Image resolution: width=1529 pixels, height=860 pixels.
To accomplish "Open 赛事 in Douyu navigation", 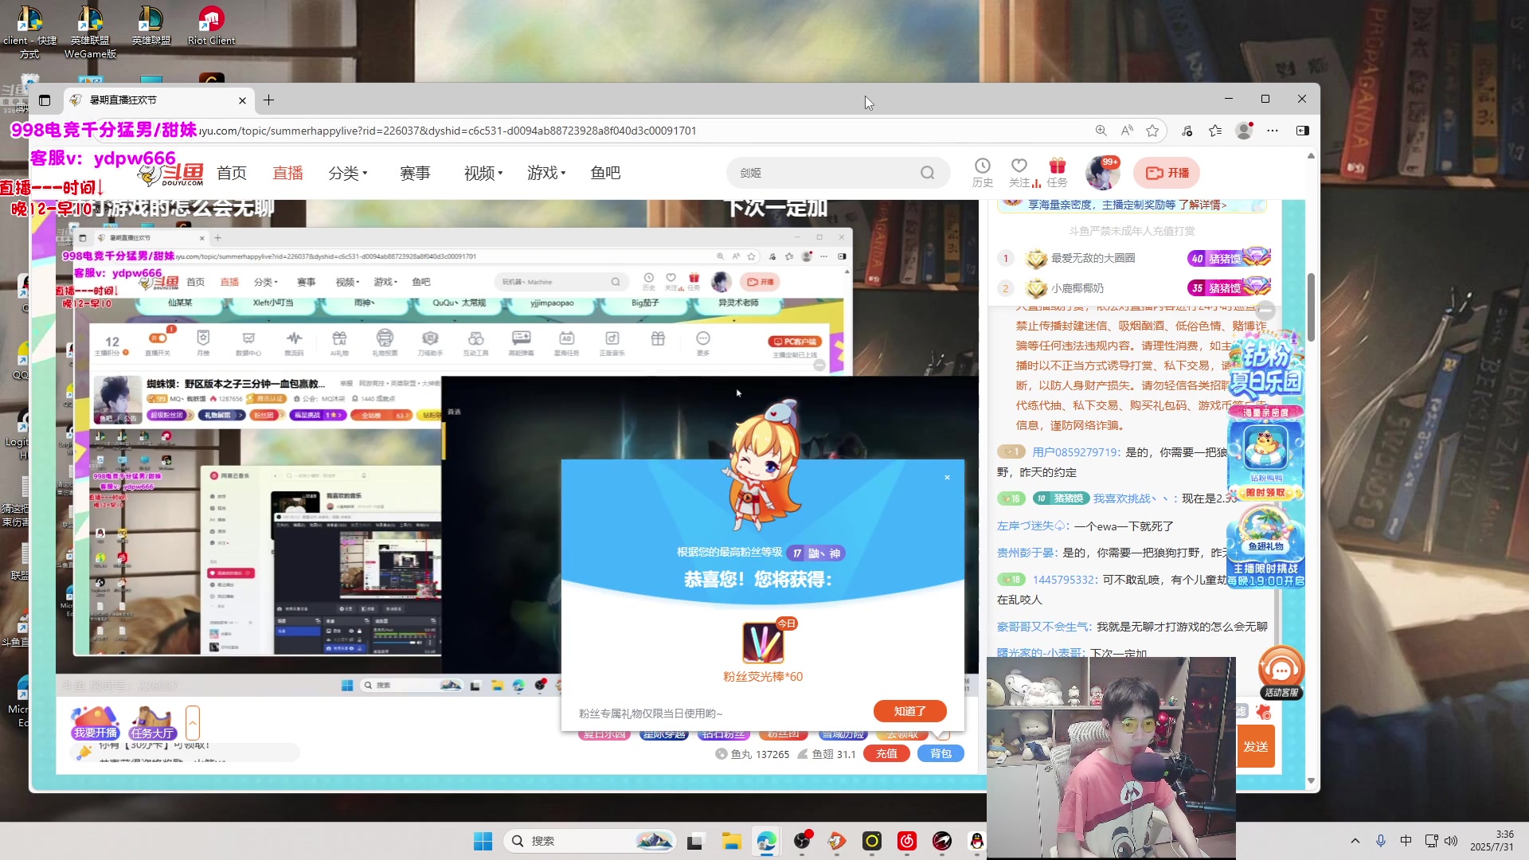I will pyautogui.click(x=415, y=173).
